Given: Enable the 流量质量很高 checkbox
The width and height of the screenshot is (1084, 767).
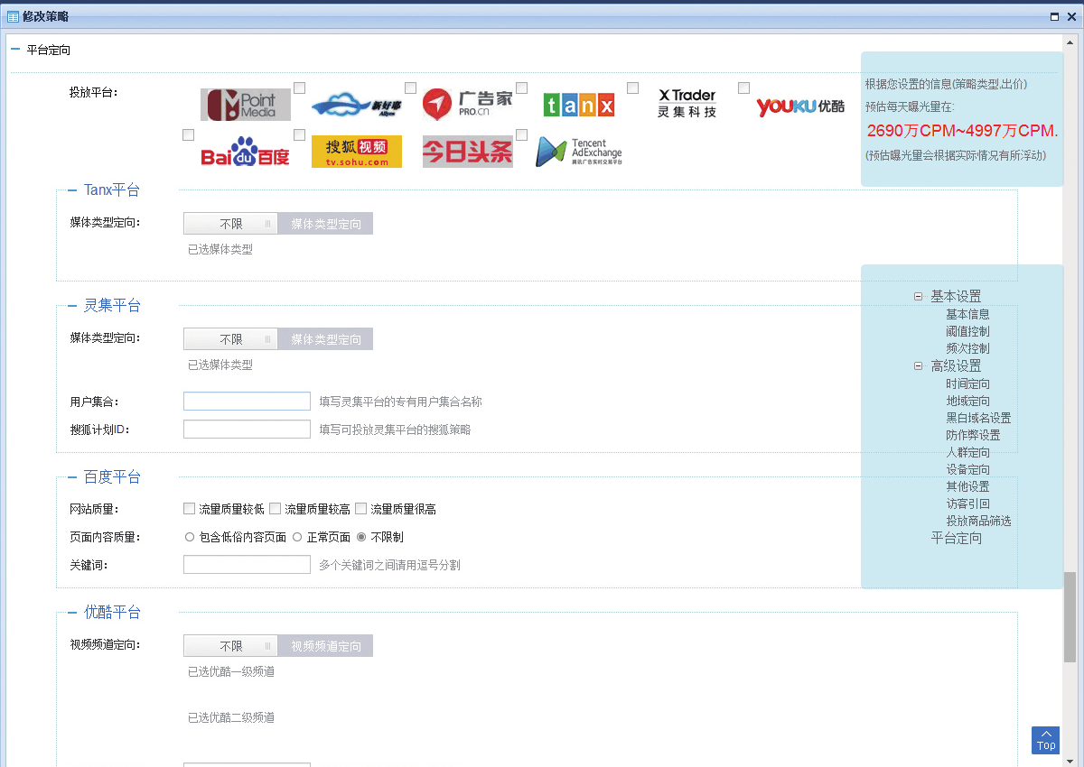Looking at the screenshot, I should 361,509.
